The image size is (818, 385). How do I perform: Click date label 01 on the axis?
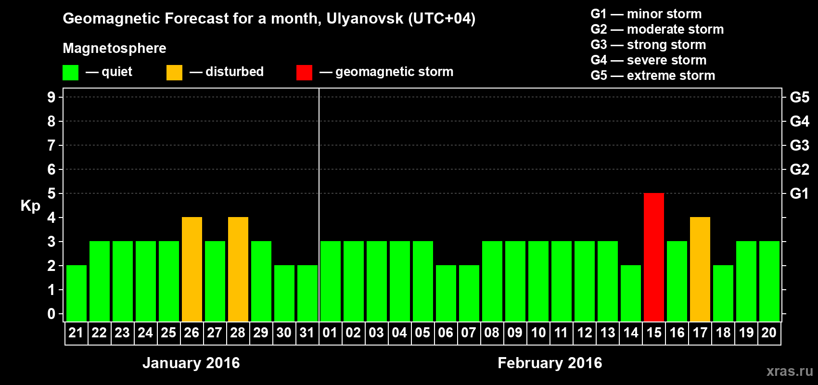coord(330,333)
